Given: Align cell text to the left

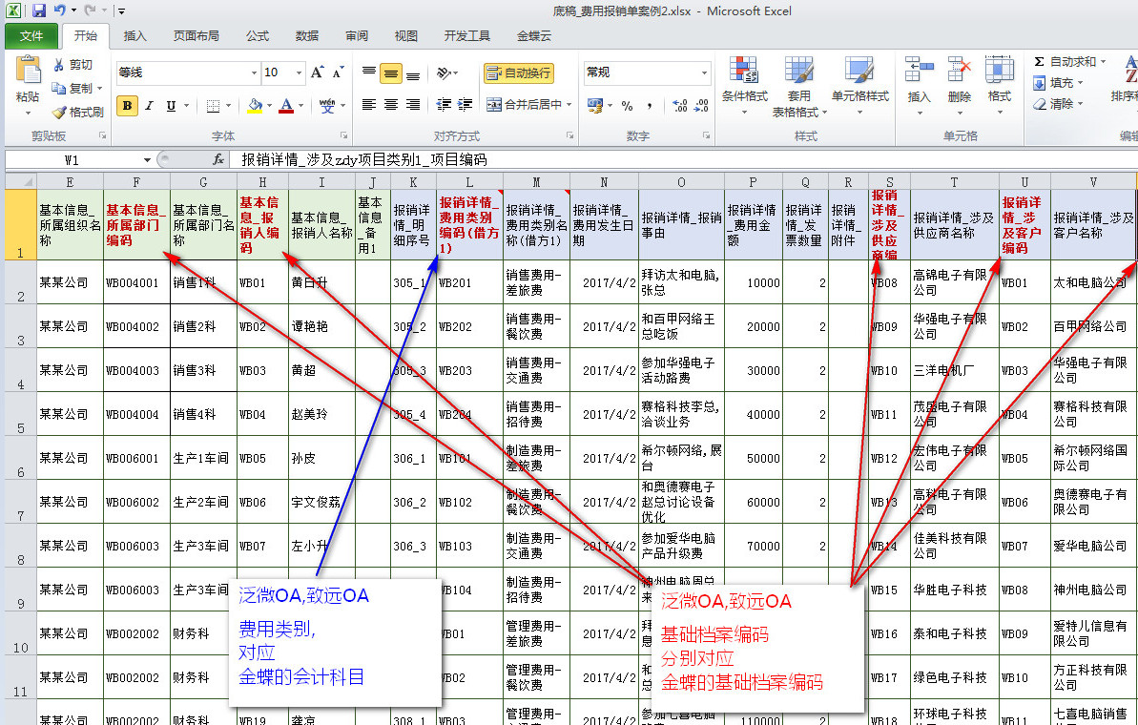Looking at the screenshot, I should [369, 105].
